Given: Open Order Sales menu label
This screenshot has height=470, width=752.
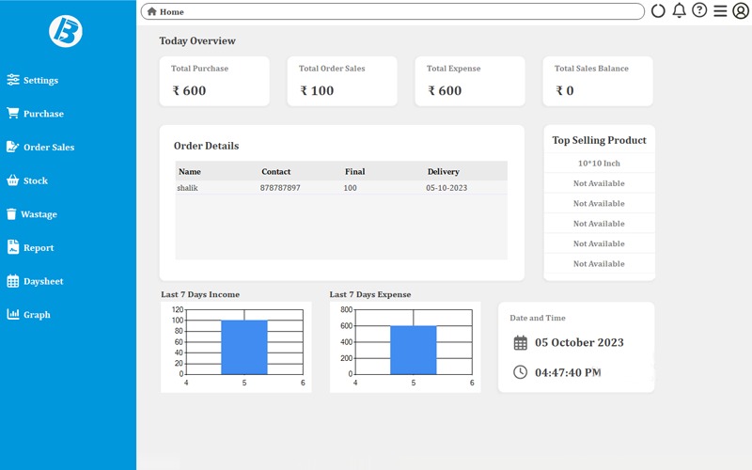Looking at the screenshot, I should tap(49, 148).
